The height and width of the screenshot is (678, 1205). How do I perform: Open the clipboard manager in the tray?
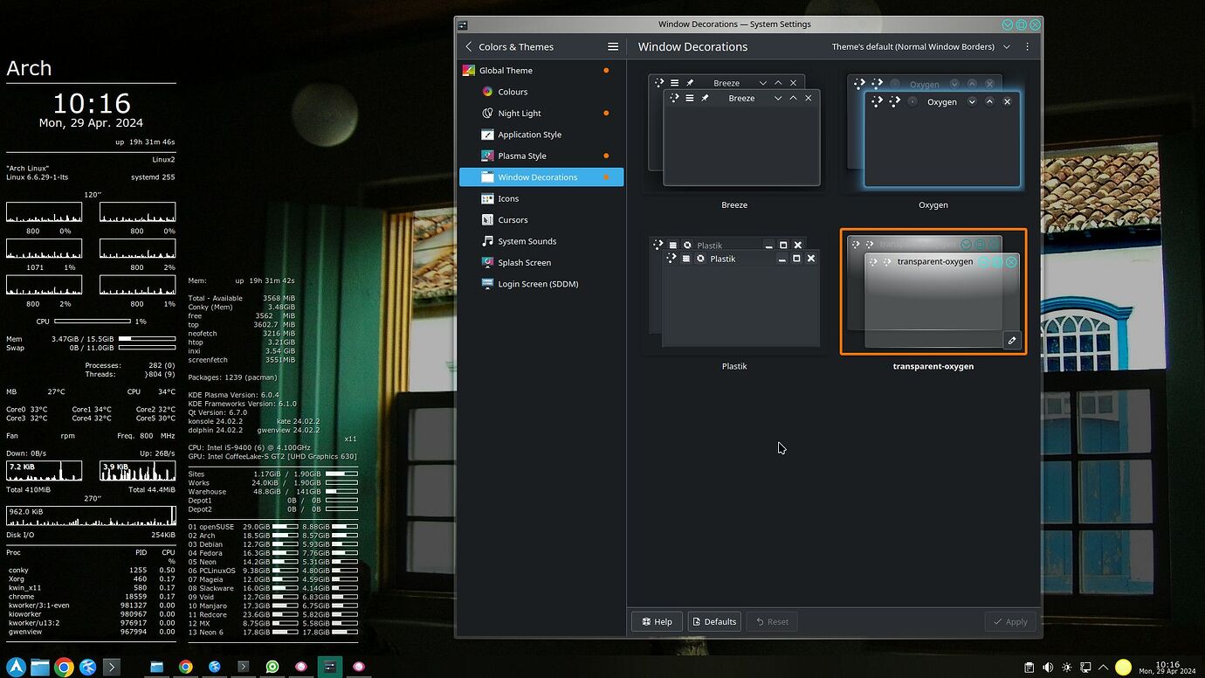point(1029,667)
